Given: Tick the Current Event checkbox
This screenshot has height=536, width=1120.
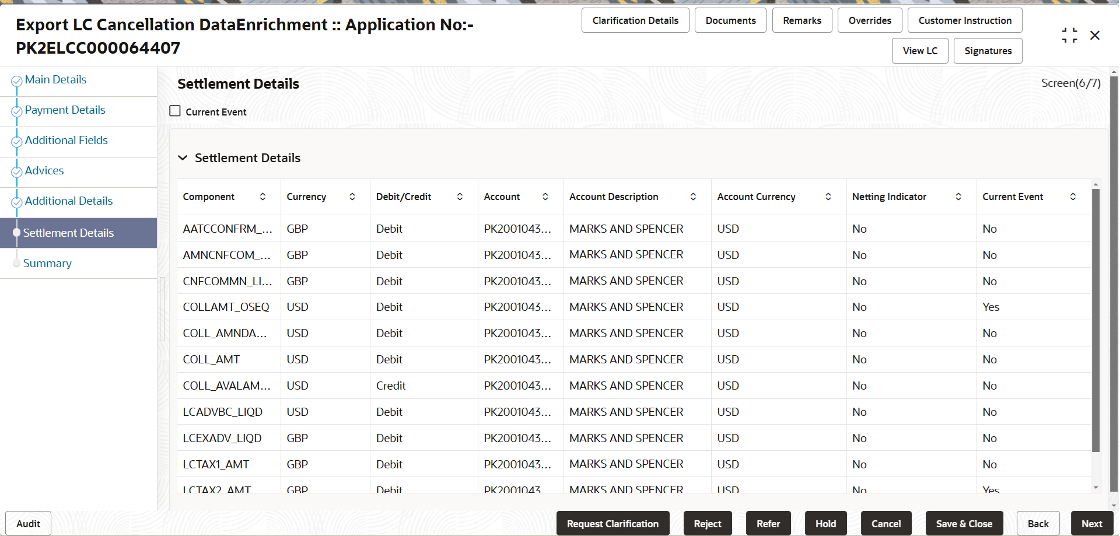Looking at the screenshot, I should (175, 111).
